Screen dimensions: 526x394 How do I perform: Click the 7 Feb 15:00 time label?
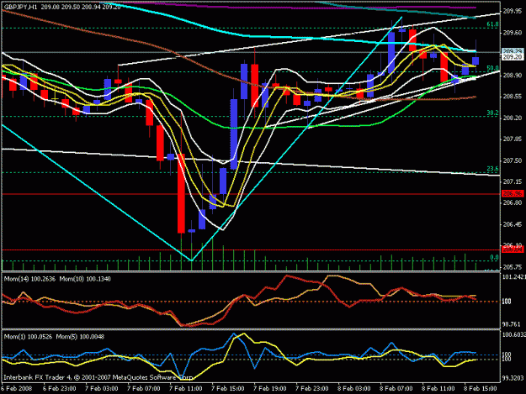(x=227, y=389)
